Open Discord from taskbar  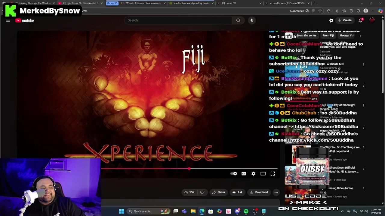coord(237,211)
